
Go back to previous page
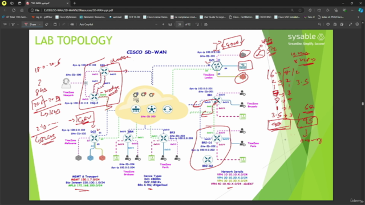click(5, 10)
